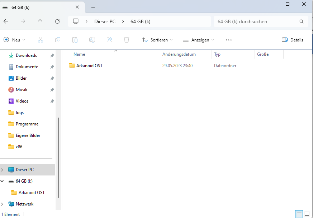The image size is (313, 218).
Task: Select the 64 GB (I:) tab
Action: pos(42,8)
